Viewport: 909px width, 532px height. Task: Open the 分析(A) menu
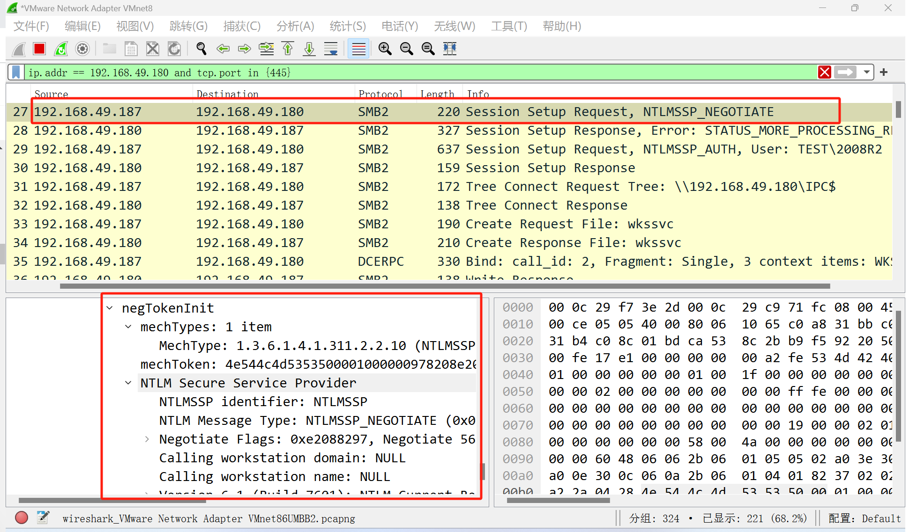295,26
